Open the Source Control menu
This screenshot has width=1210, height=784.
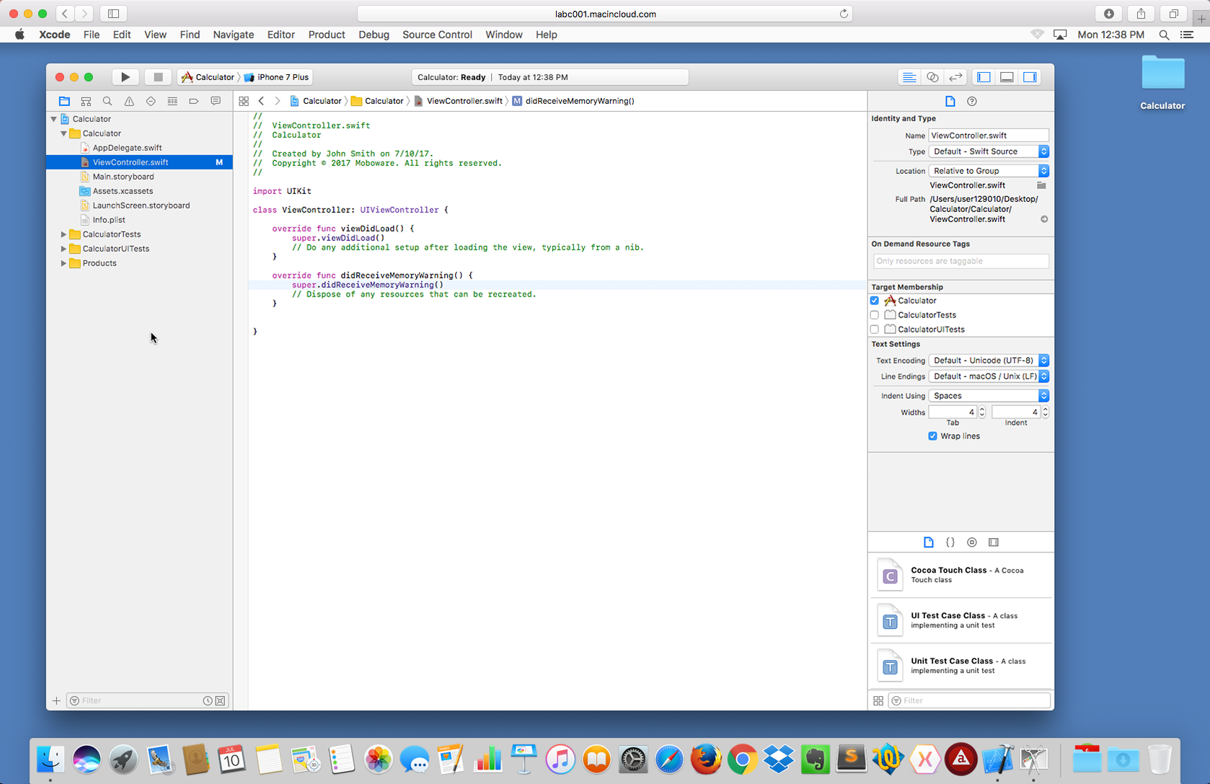(x=437, y=35)
